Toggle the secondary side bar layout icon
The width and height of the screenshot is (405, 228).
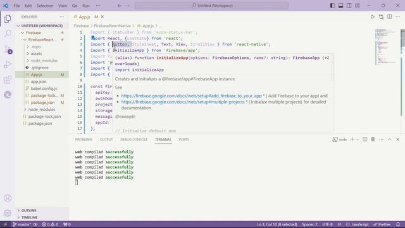[349, 6]
